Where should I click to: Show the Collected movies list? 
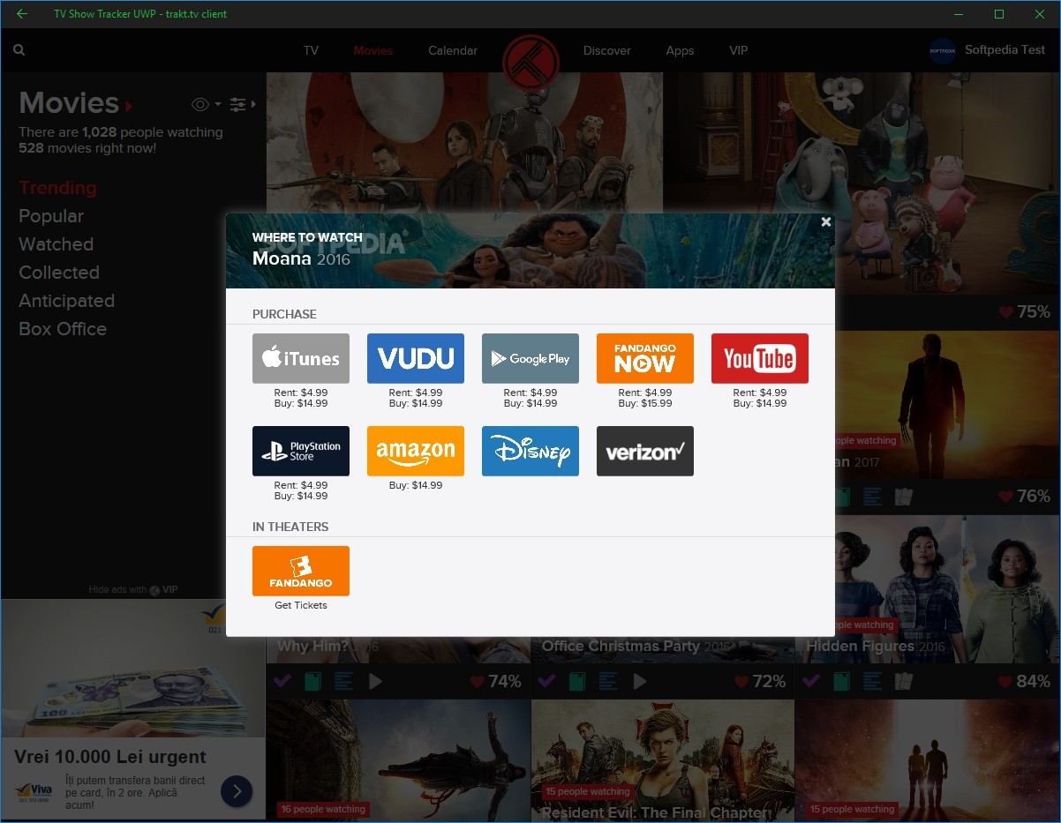point(59,273)
